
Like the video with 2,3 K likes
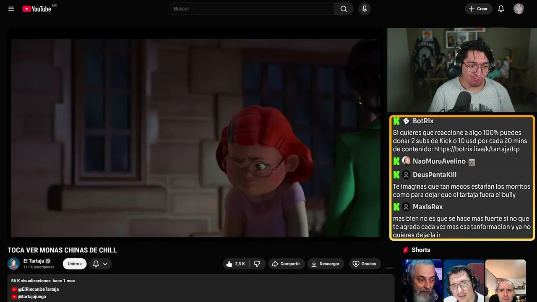pos(235,264)
